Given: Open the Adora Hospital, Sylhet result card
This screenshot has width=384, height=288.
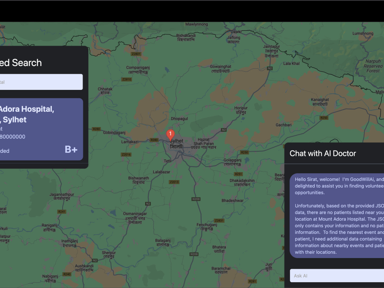Looking at the screenshot, I should 41,129.
